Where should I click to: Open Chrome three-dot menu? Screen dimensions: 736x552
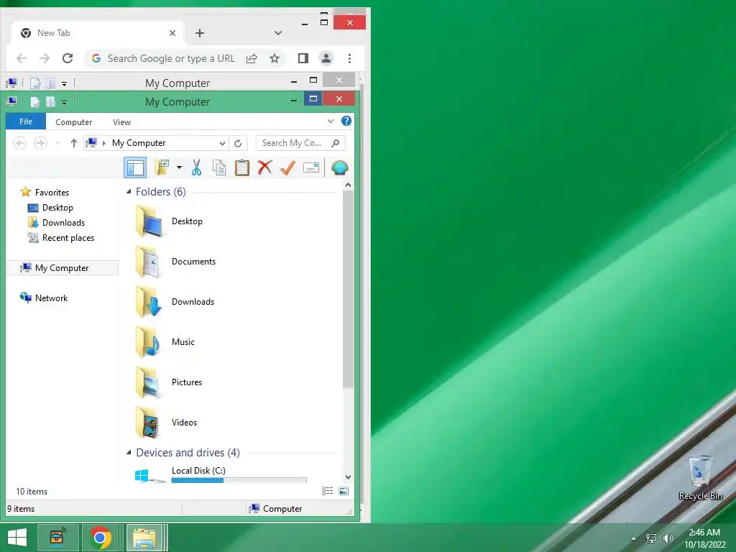click(349, 58)
